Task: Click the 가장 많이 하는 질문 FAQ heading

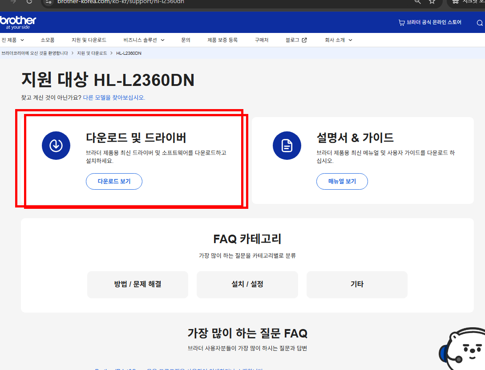Action: pos(247,333)
